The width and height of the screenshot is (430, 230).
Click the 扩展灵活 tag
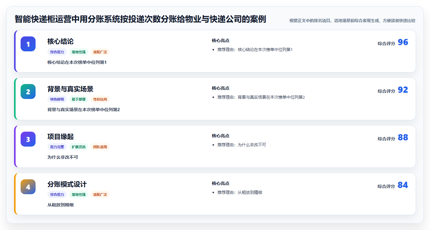(79, 147)
